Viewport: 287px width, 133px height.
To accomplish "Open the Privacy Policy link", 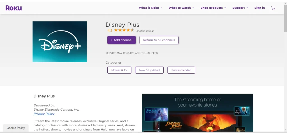I will coord(44,114).
